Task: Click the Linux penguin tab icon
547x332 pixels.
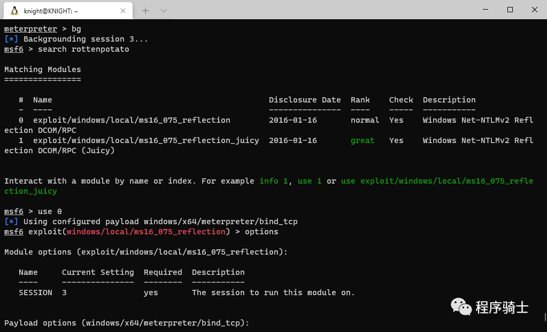Action: pos(14,11)
